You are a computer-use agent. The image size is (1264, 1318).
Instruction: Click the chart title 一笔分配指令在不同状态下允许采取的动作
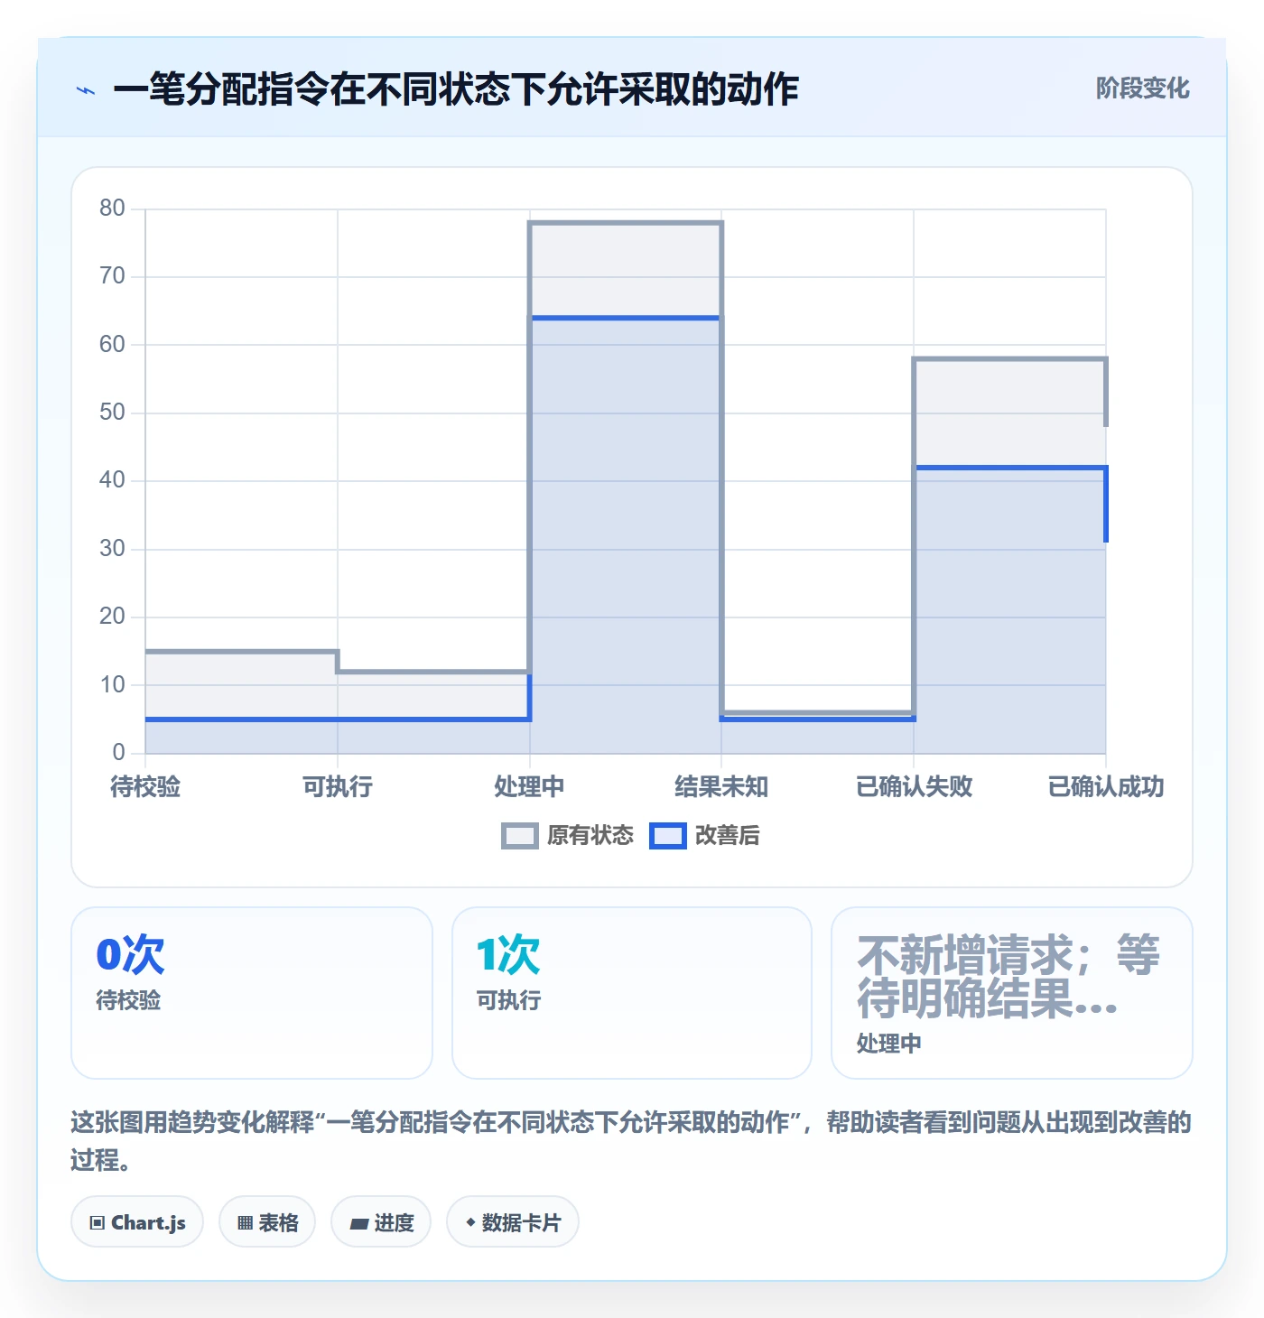click(456, 89)
